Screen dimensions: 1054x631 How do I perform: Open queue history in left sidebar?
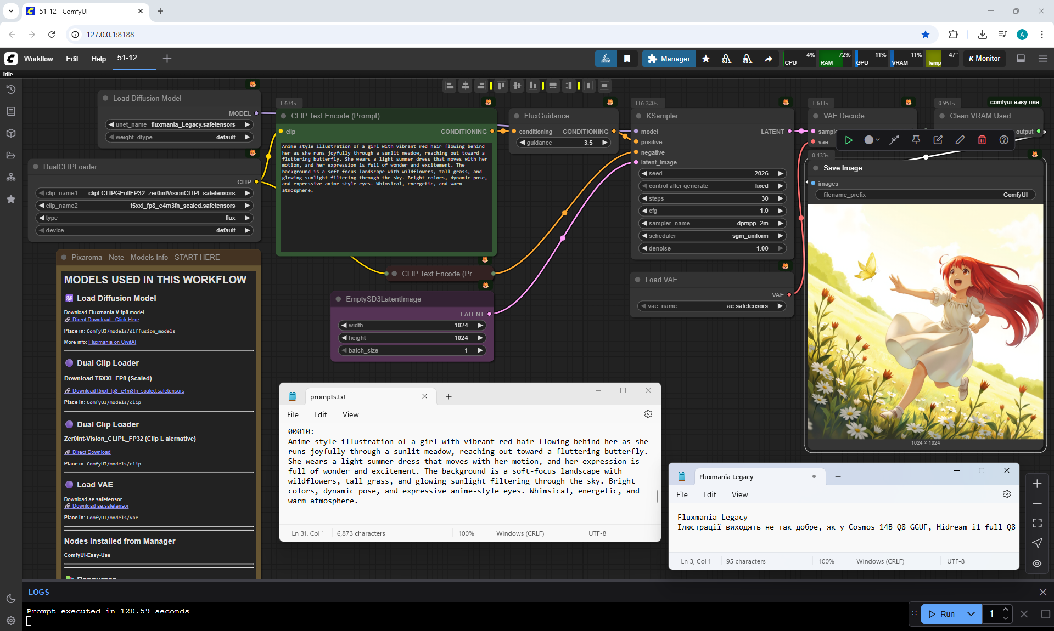point(11,89)
